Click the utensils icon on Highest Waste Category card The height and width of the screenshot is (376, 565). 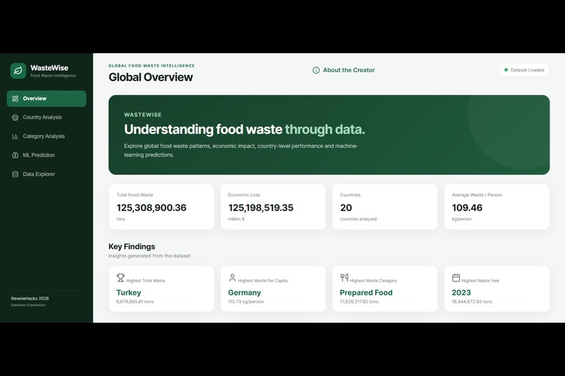click(x=344, y=277)
